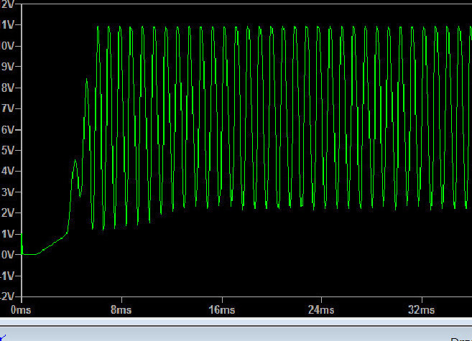Click the 32ms label on the time axis
Viewport: 472px width, 341px height.
[x=421, y=309]
